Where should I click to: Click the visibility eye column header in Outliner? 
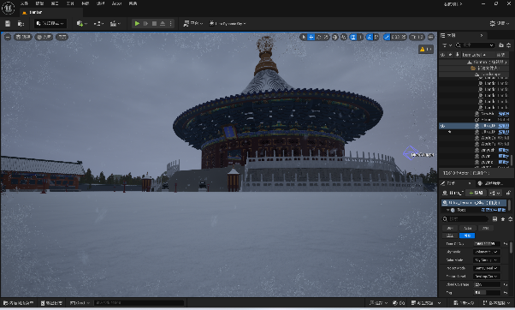click(443, 55)
